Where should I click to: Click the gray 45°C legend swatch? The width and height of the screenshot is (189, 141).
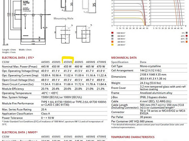(x=187, y=39)
